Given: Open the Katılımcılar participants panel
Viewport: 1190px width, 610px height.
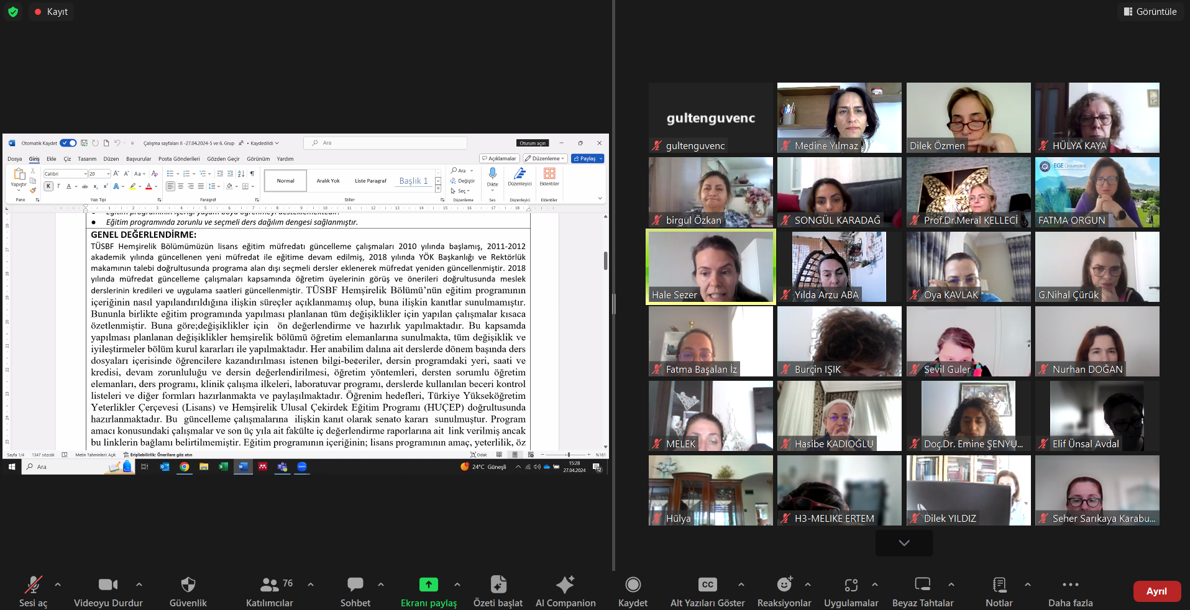Looking at the screenshot, I should [270, 591].
